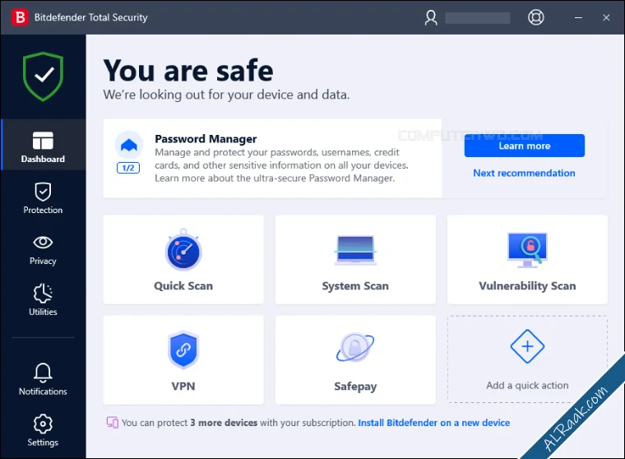Add a quick action
The image size is (625, 459).
pyautogui.click(x=527, y=359)
